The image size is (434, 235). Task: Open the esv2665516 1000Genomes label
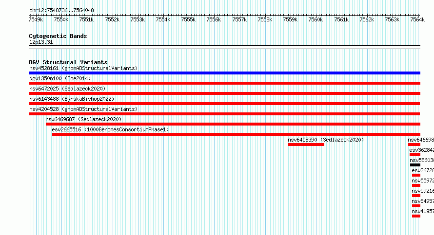[110, 129]
